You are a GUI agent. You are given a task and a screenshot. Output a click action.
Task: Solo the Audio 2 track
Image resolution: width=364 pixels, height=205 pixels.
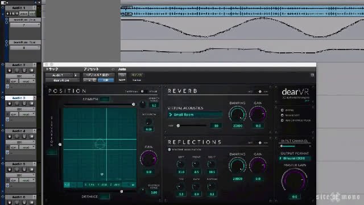pos(24,71)
